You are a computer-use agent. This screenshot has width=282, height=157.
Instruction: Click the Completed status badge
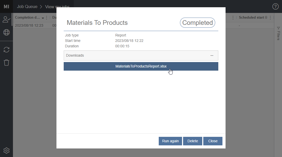tap(198, 23)
